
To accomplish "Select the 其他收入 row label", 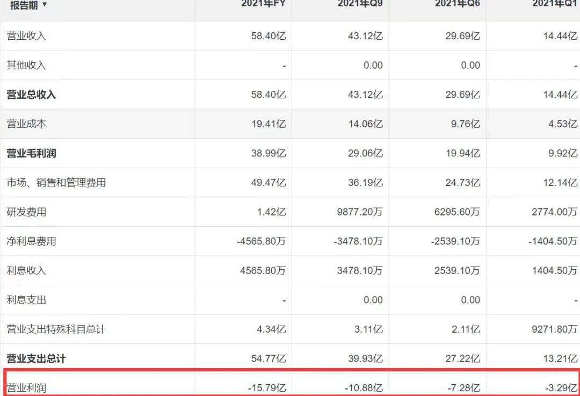I will coord(26,65).
